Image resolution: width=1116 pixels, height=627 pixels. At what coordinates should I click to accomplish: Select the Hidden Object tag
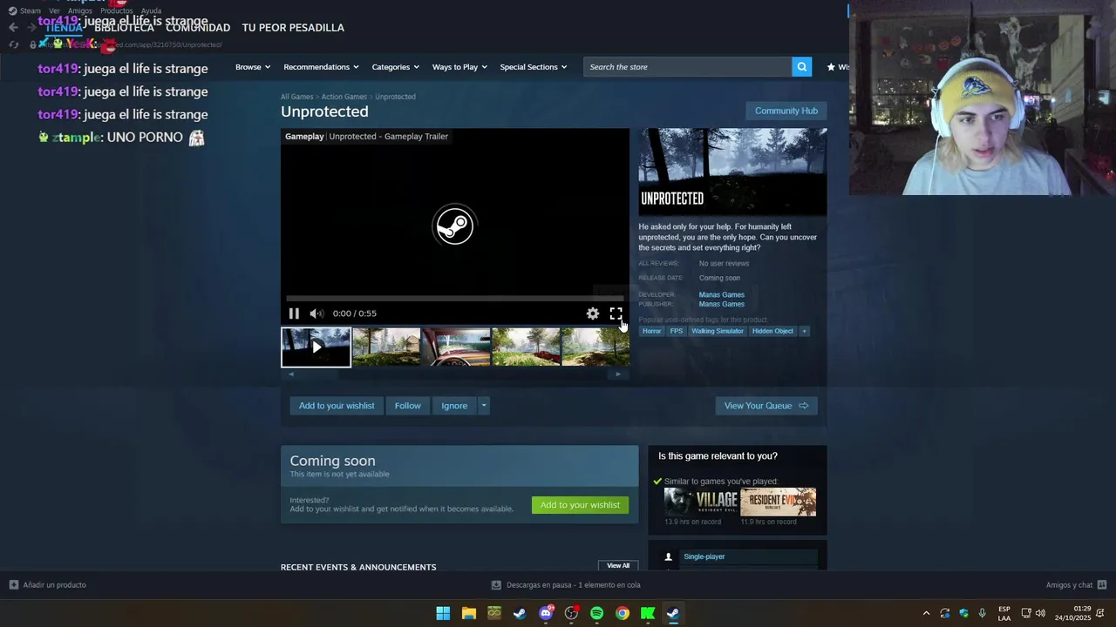tap(772, 331)
